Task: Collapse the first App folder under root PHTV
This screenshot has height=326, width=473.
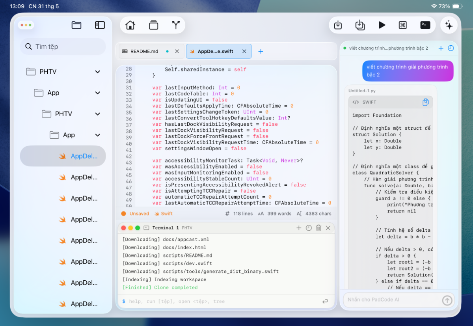Action: pos(98,93)
